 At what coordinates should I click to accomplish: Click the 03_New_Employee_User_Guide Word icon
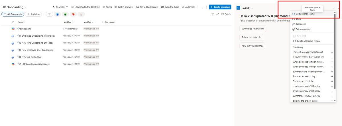(x=13, y=50)
